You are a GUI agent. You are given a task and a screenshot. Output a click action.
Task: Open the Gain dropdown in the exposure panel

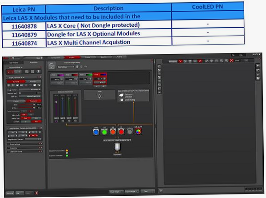[x=29, y=97]
